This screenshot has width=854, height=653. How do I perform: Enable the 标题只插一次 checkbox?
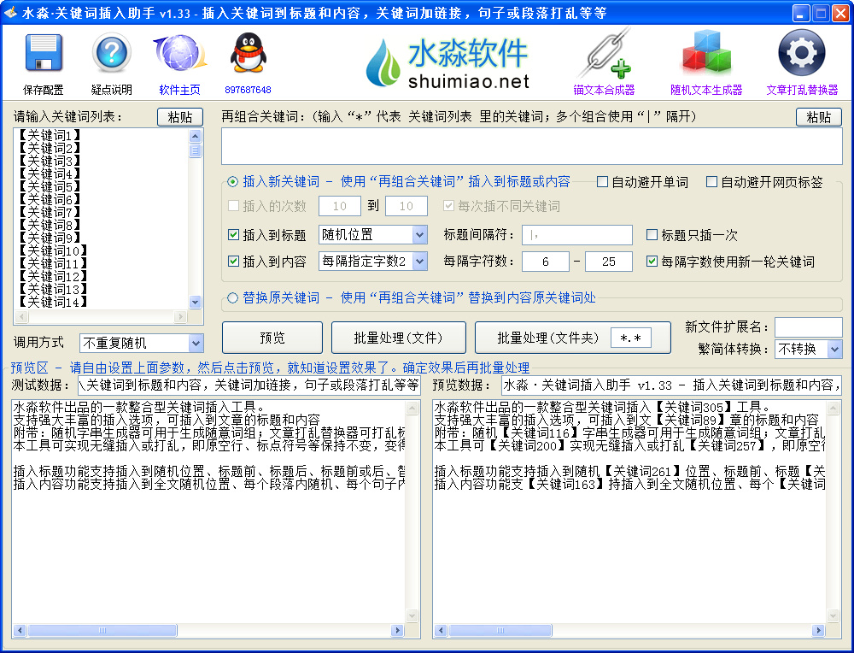tap(652, 235)
